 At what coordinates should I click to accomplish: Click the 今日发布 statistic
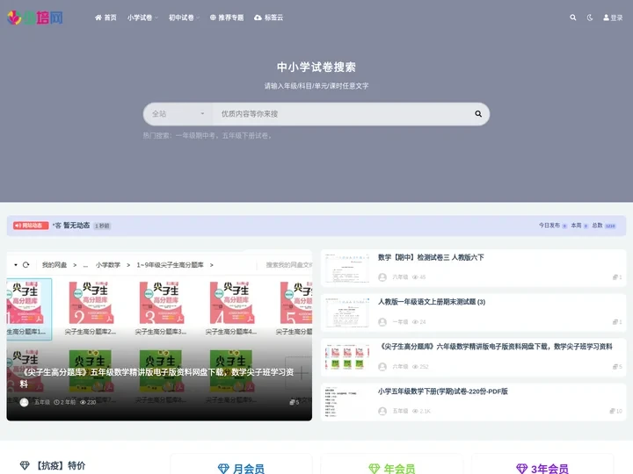point(553,226)
